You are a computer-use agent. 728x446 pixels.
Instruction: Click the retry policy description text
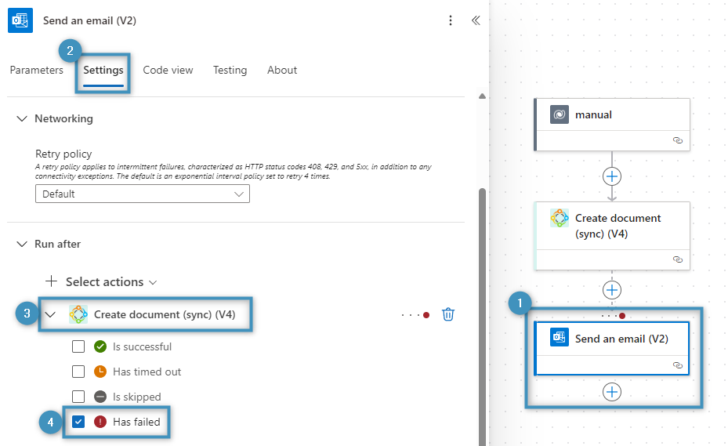pyautogui.click(x=234, y=172)
